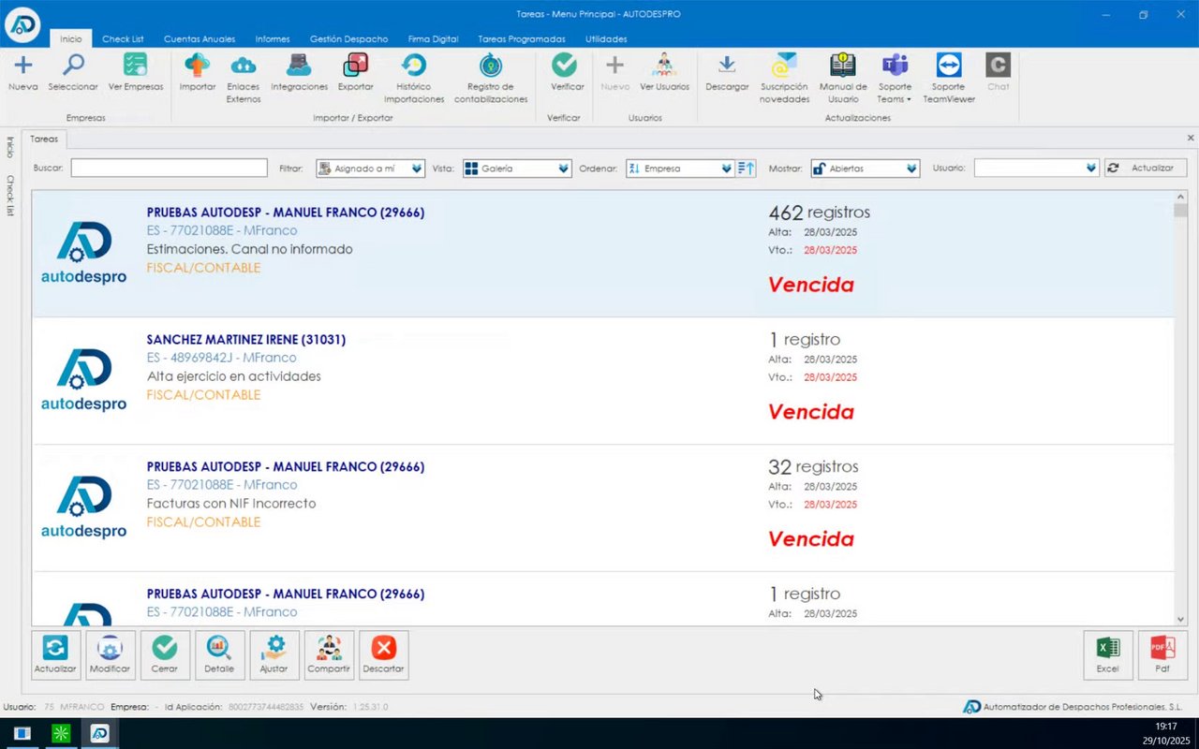Export tasks with the Pdf button
1199x749 pixels.
pyautogui.click(x=1162, y=654)
